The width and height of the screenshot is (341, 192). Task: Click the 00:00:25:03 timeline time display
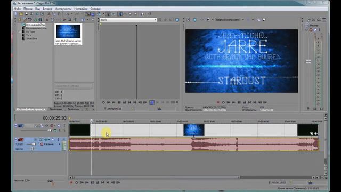(54, 118)
